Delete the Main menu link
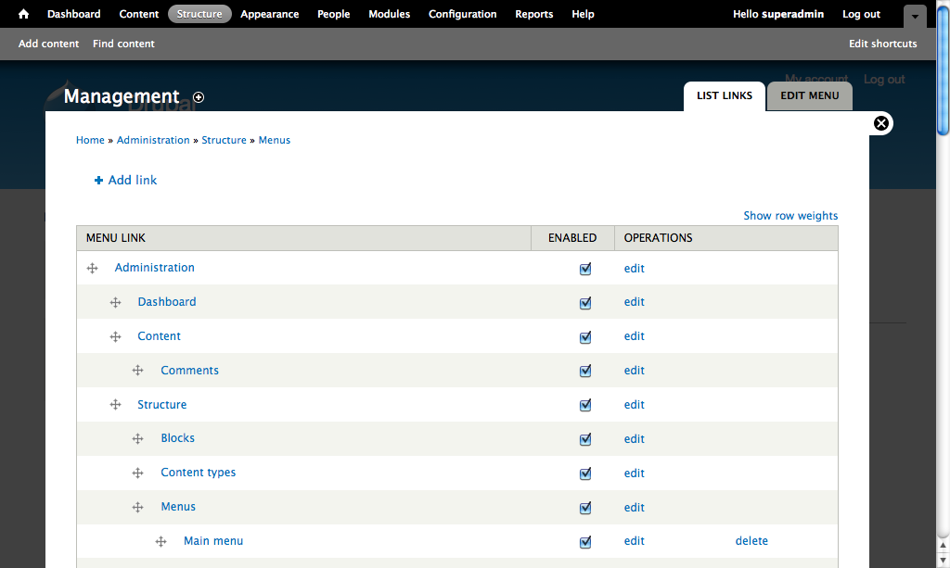 coord(751,541)
